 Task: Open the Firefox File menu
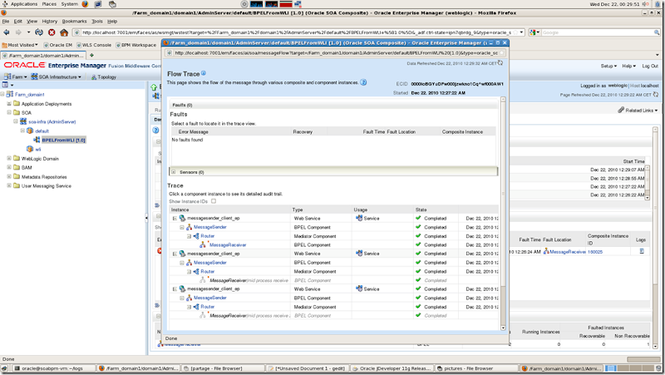[x=6, y=21]
